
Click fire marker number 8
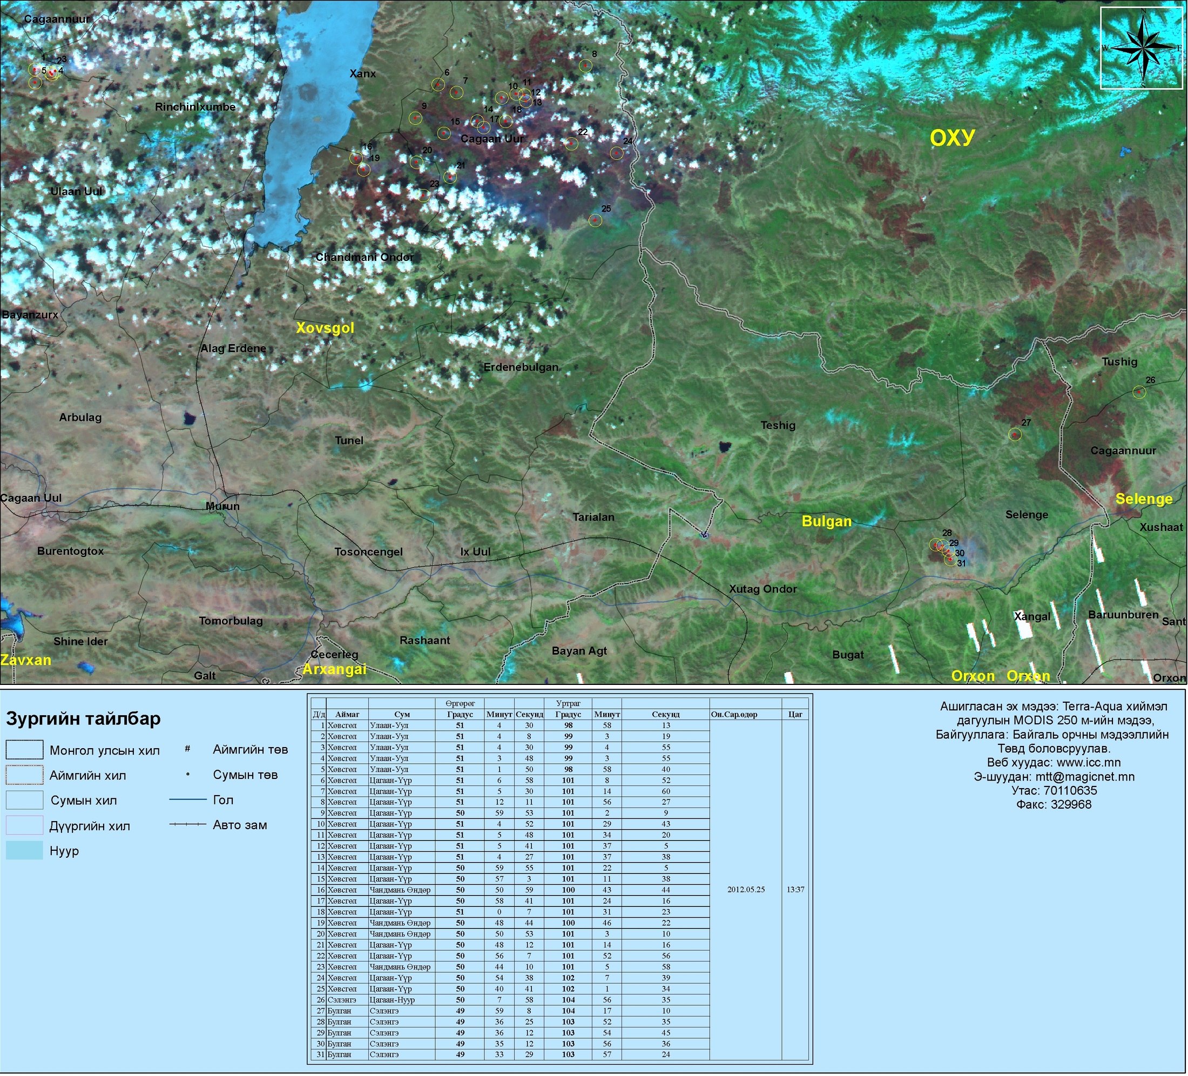point(585,65)
